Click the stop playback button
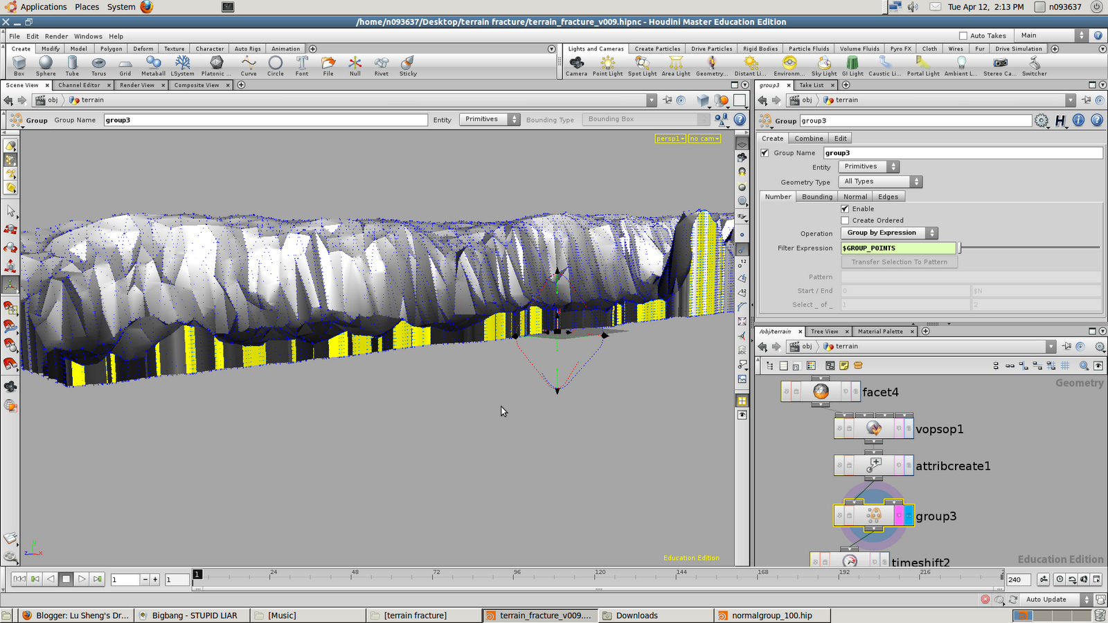The height and width of the screenshot is (623, 1108). [66, 579]
